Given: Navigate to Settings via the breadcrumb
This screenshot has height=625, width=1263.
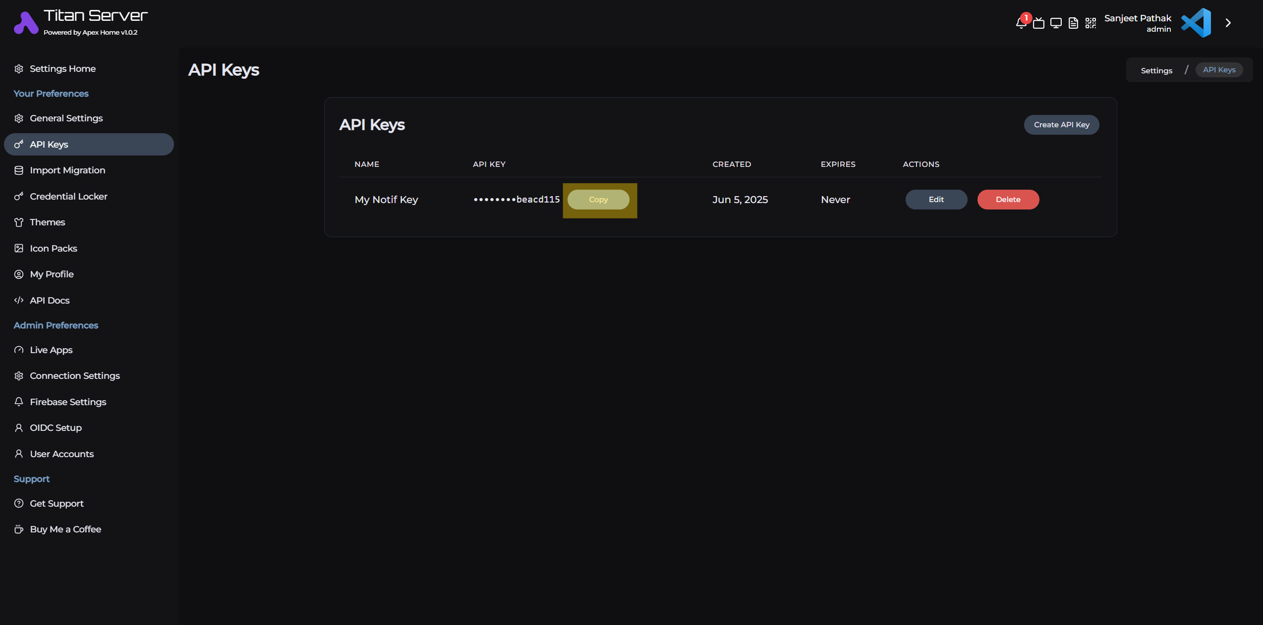Looking at the screenshot, I should 1156,70.
